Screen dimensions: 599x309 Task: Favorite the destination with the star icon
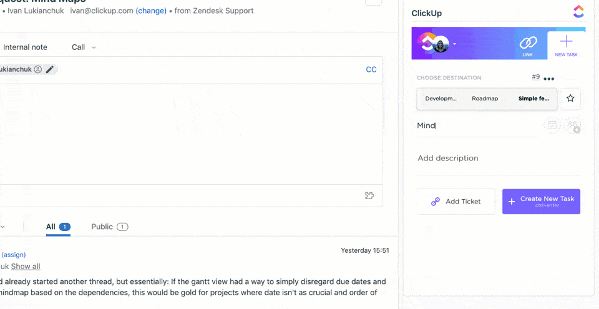click(x=570, y=99)
